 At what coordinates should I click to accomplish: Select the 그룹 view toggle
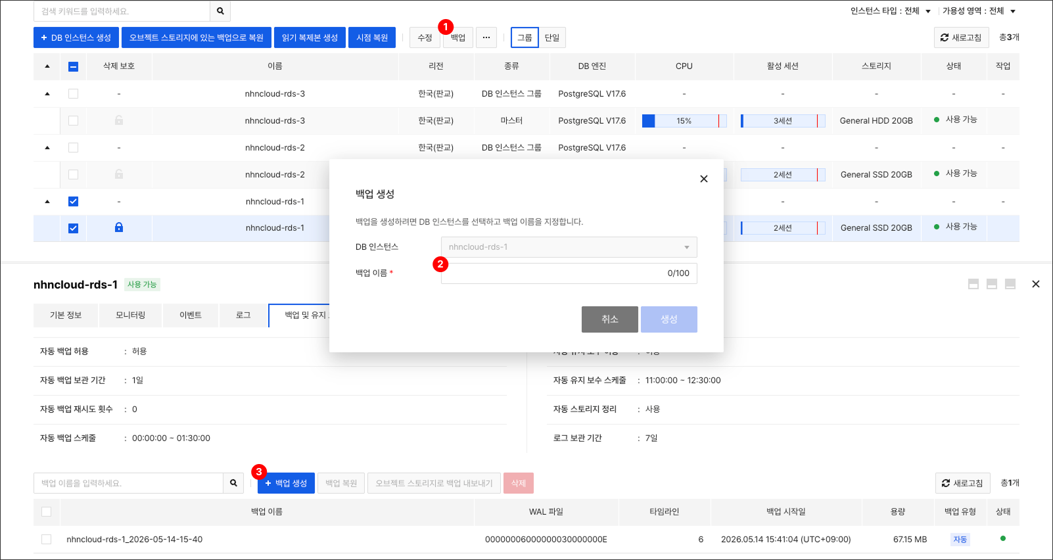[x=525, y=37]
